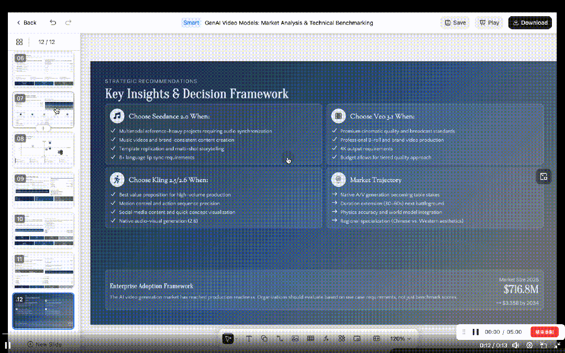Click the red end recording button
The width and height of the screenshot is (565, 353).
[x=544, y=332]
